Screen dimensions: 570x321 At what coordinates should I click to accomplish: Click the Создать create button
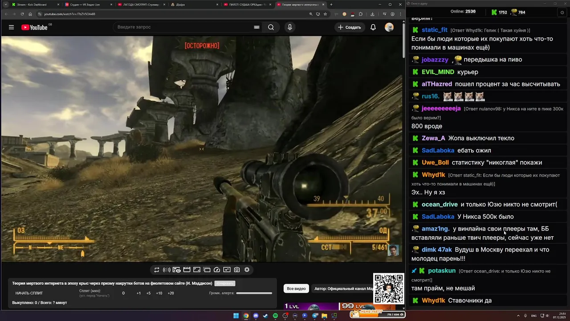coord(350,27)
